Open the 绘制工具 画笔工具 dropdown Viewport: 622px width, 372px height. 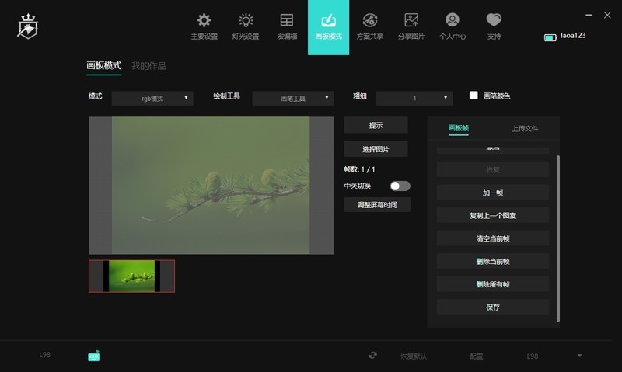tap(293, 99)
